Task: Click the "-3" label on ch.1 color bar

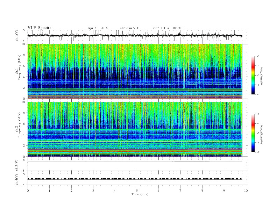Action: tap(258, 56)
